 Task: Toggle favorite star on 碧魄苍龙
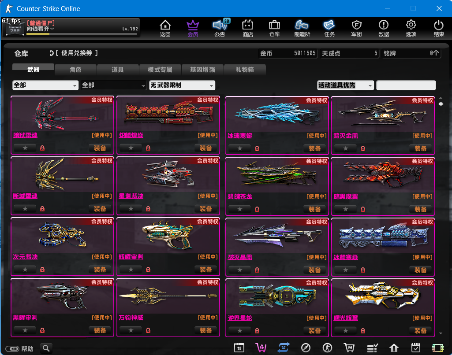(x=240, y=209)
